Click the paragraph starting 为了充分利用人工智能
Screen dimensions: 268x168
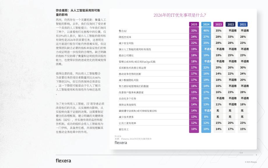(x=80, y=118)
